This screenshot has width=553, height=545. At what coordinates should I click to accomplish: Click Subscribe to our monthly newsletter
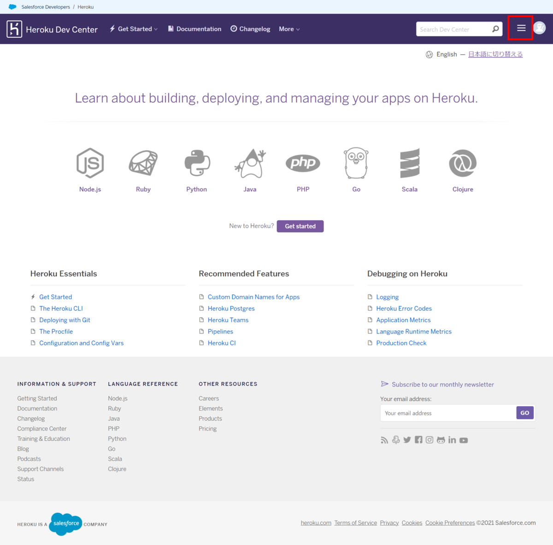442,385
